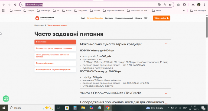
Task: Reload the page with the refresh icon
Action: (15, 5)
